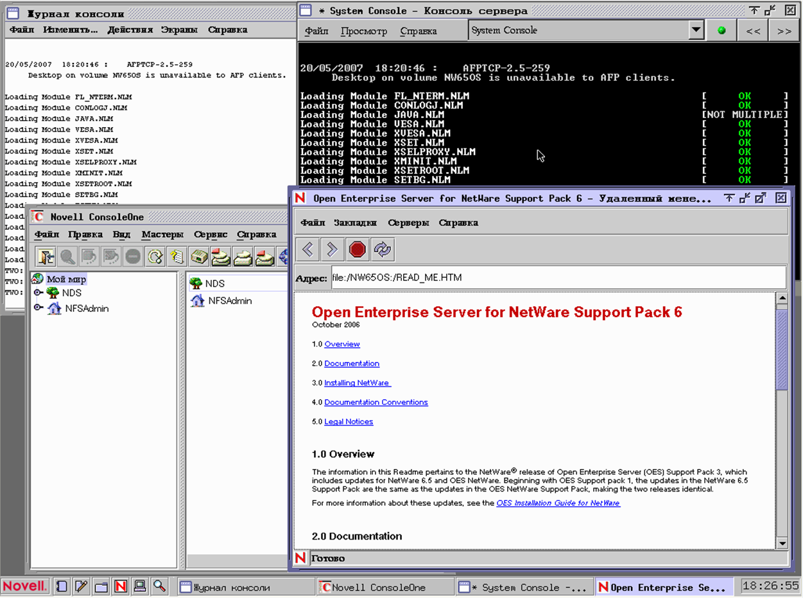Follow the Overview link
The width and height of the screenshot is (803, 598).
pos(342,344)
